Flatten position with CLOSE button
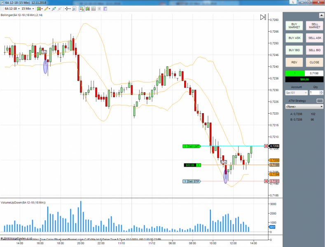Image resolution: width=325 pixels, height=247 pixels. click(315, 63)
